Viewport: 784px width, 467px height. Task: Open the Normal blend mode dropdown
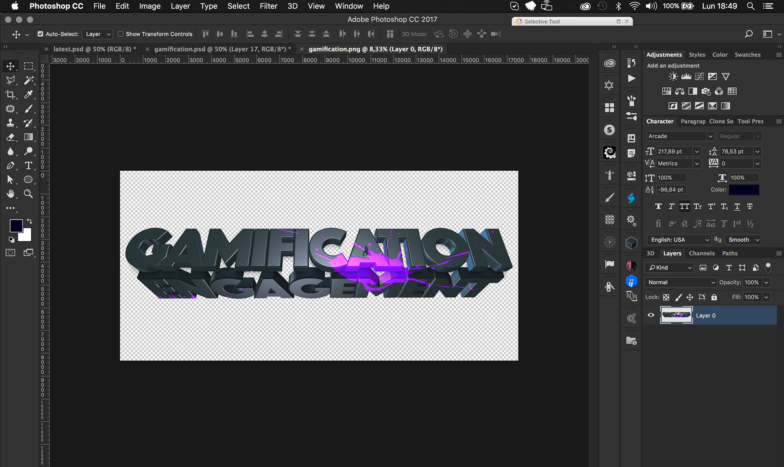680,282
